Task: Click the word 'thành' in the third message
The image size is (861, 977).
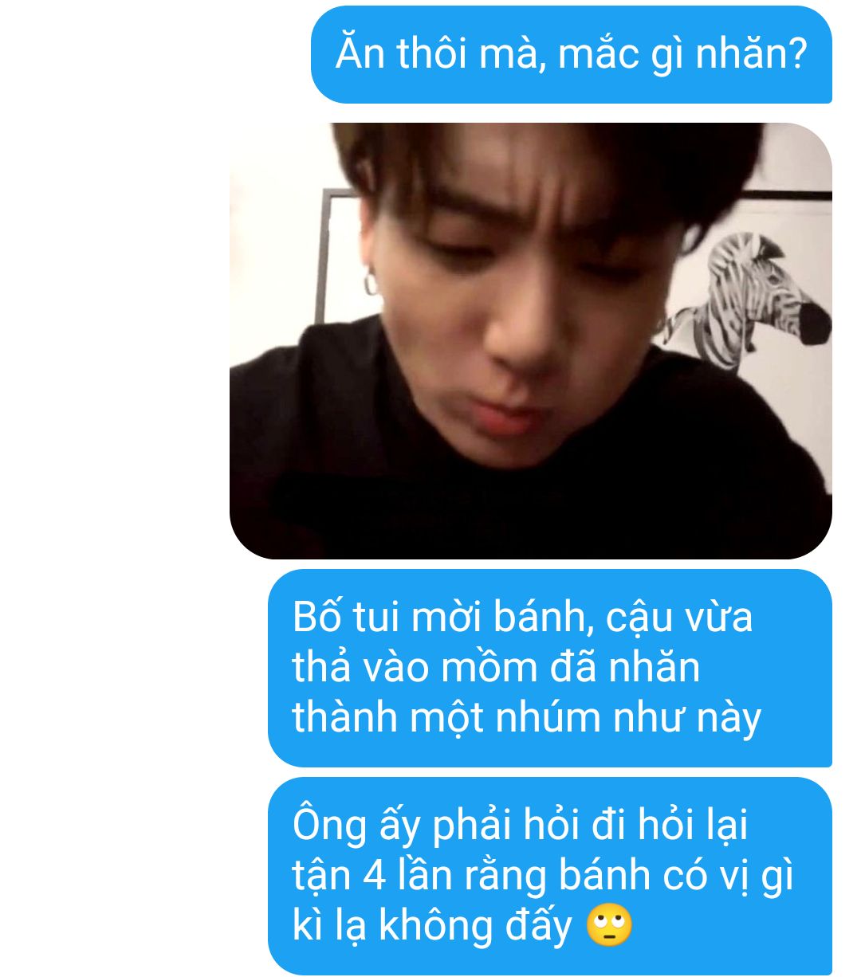Action: [x=345, y=717]
